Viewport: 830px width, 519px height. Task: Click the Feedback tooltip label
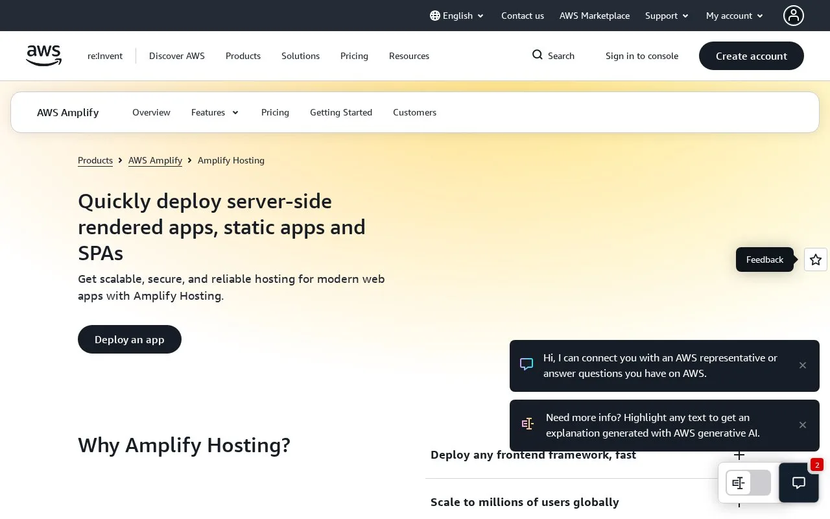tap(765, 259)
